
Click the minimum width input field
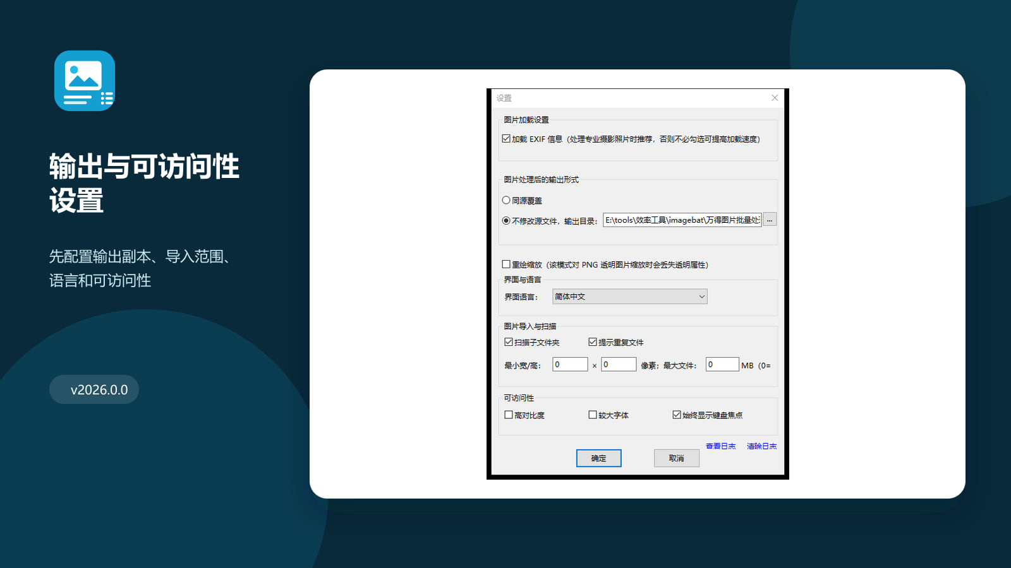click(570, 364)
